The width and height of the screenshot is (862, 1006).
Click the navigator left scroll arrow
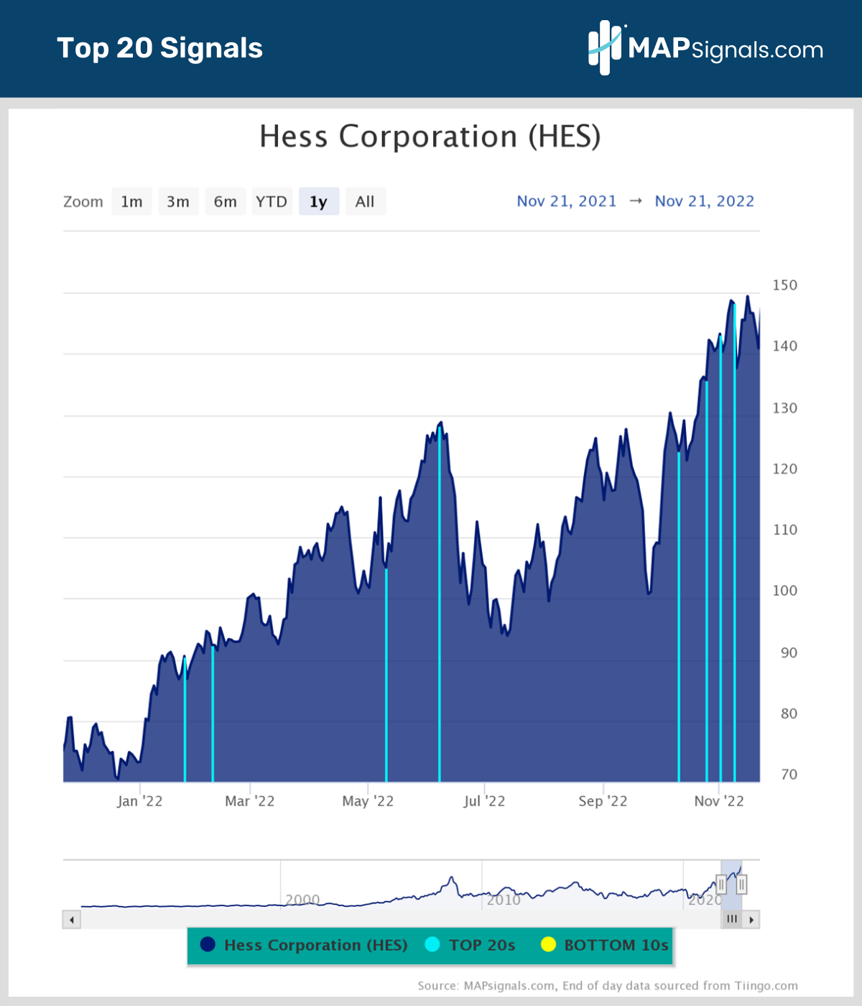pyautogui.click(x=72, y=920)
